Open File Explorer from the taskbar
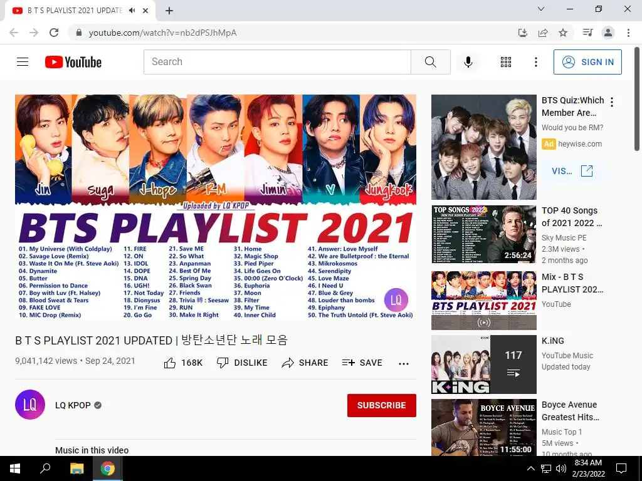 (76, 468)
